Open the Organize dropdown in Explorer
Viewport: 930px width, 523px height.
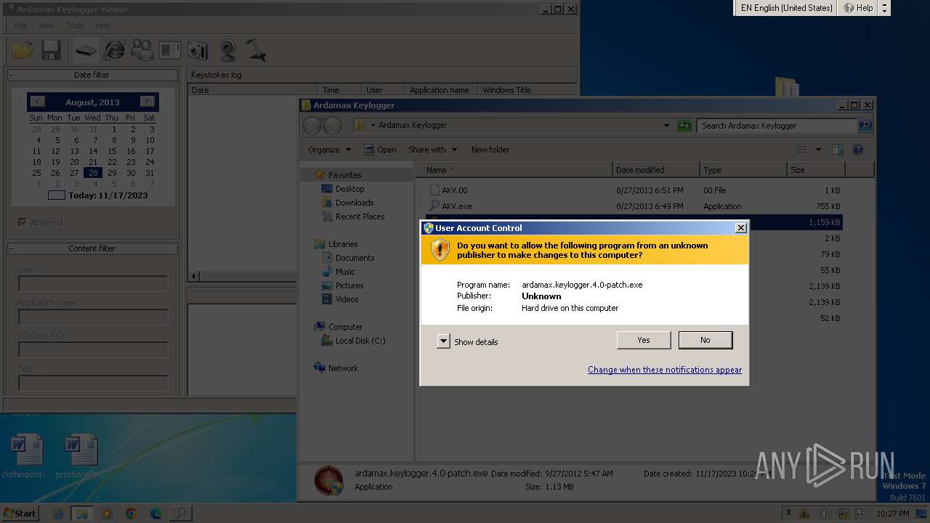point(329,150)
